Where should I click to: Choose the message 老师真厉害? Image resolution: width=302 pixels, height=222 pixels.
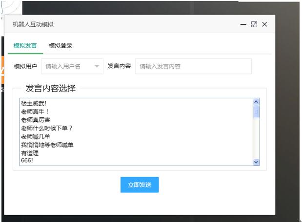point(35,120)
